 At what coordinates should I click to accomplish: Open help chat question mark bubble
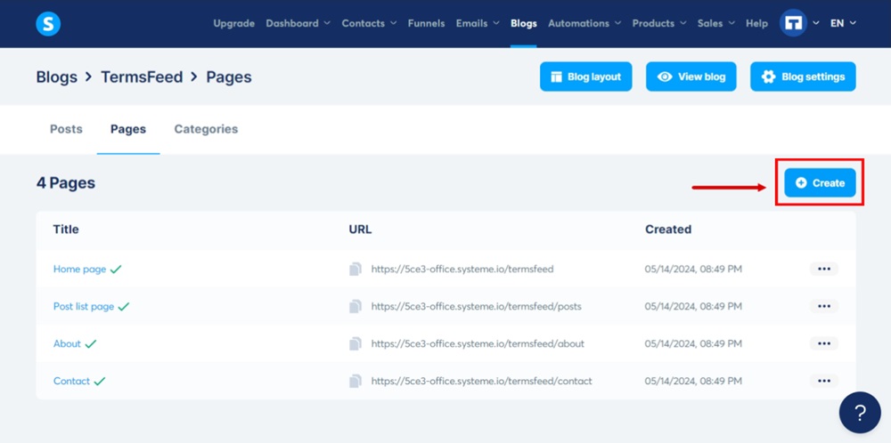click(x=860, y=413)
